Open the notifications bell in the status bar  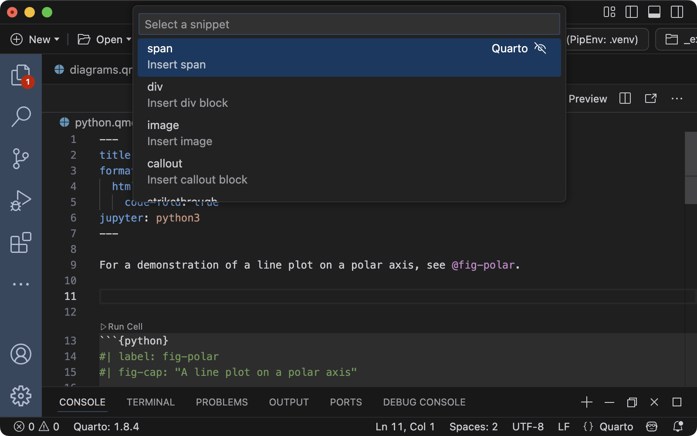click(678, 426)
